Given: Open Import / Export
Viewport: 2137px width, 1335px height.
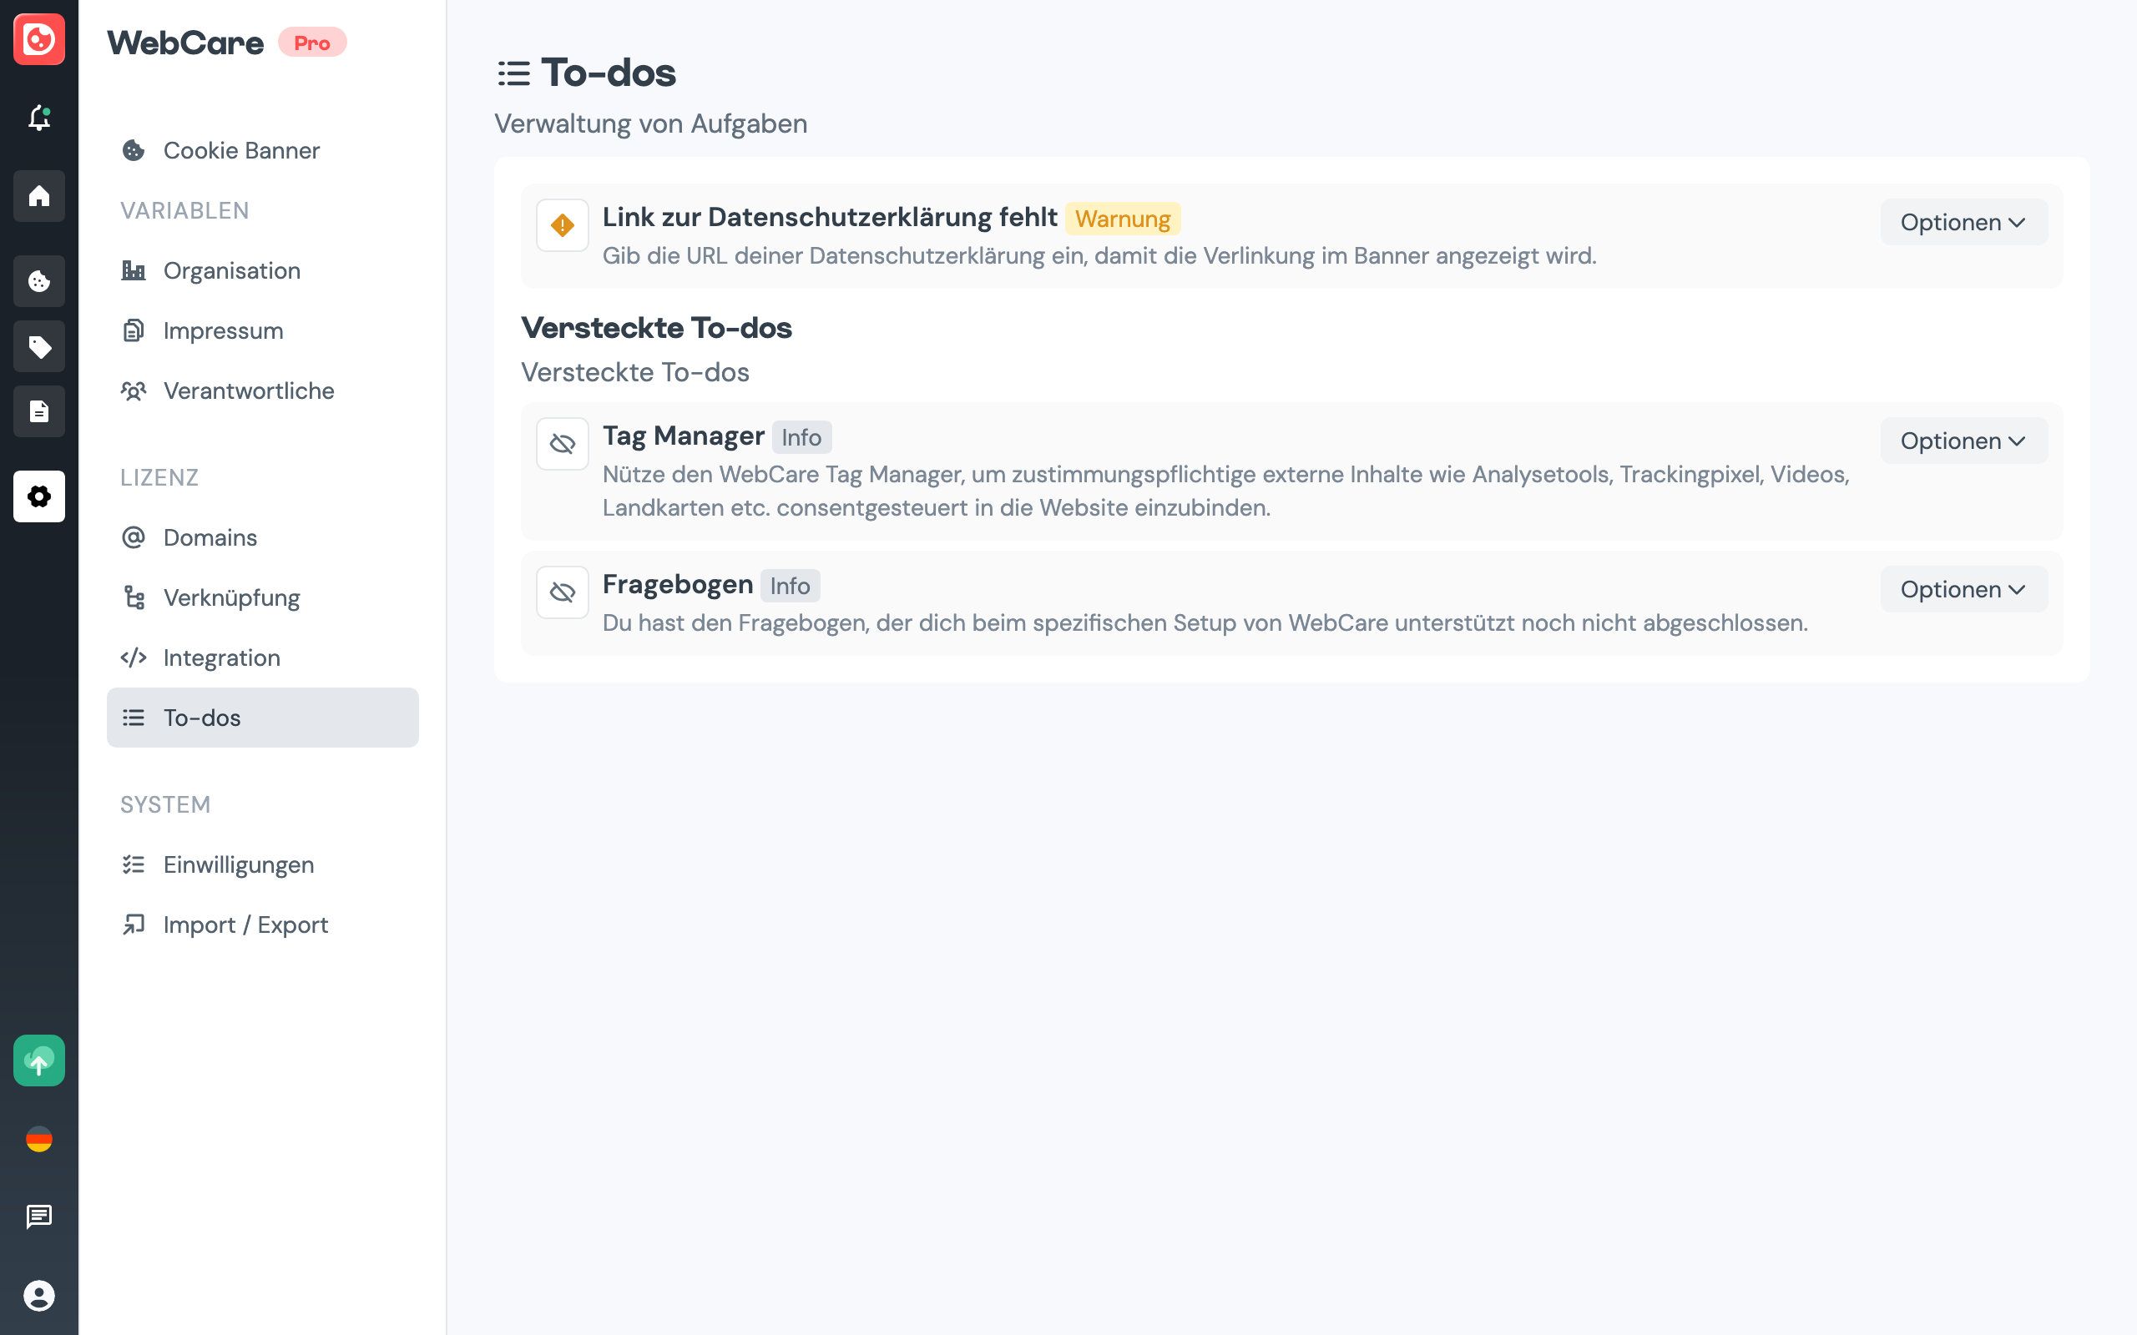Looking at the screenshot, I should [245, 924].
